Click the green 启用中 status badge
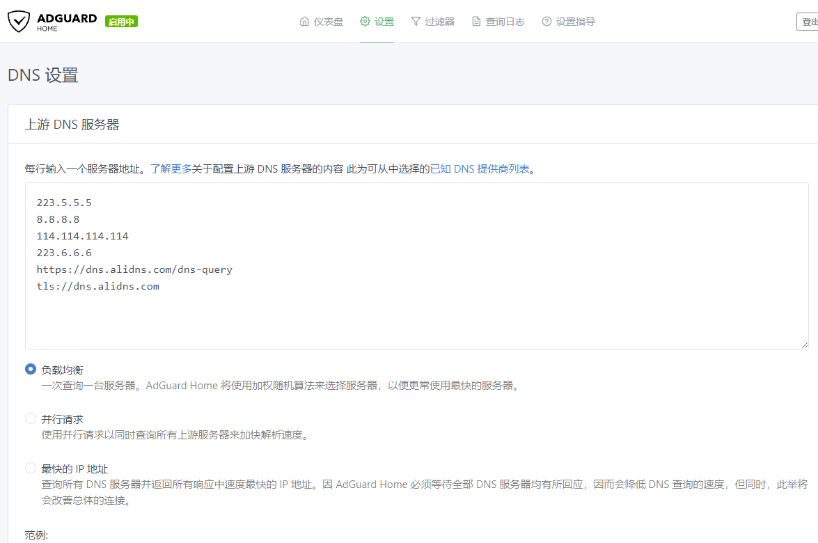 tap(121, 22)
